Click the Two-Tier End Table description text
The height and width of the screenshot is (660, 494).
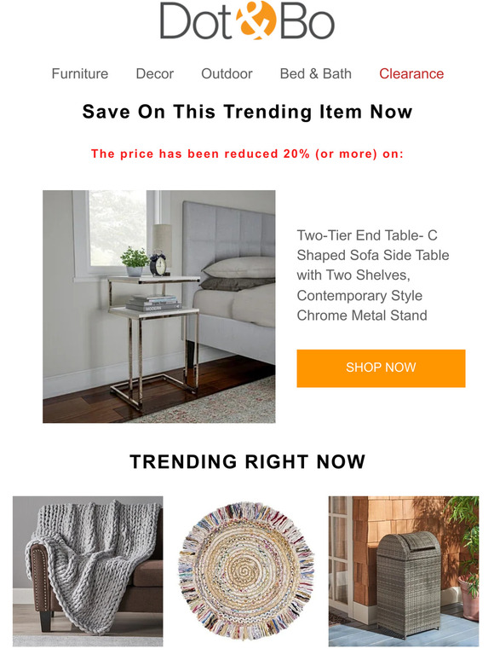pyautogui.click(x=373, y=275)
